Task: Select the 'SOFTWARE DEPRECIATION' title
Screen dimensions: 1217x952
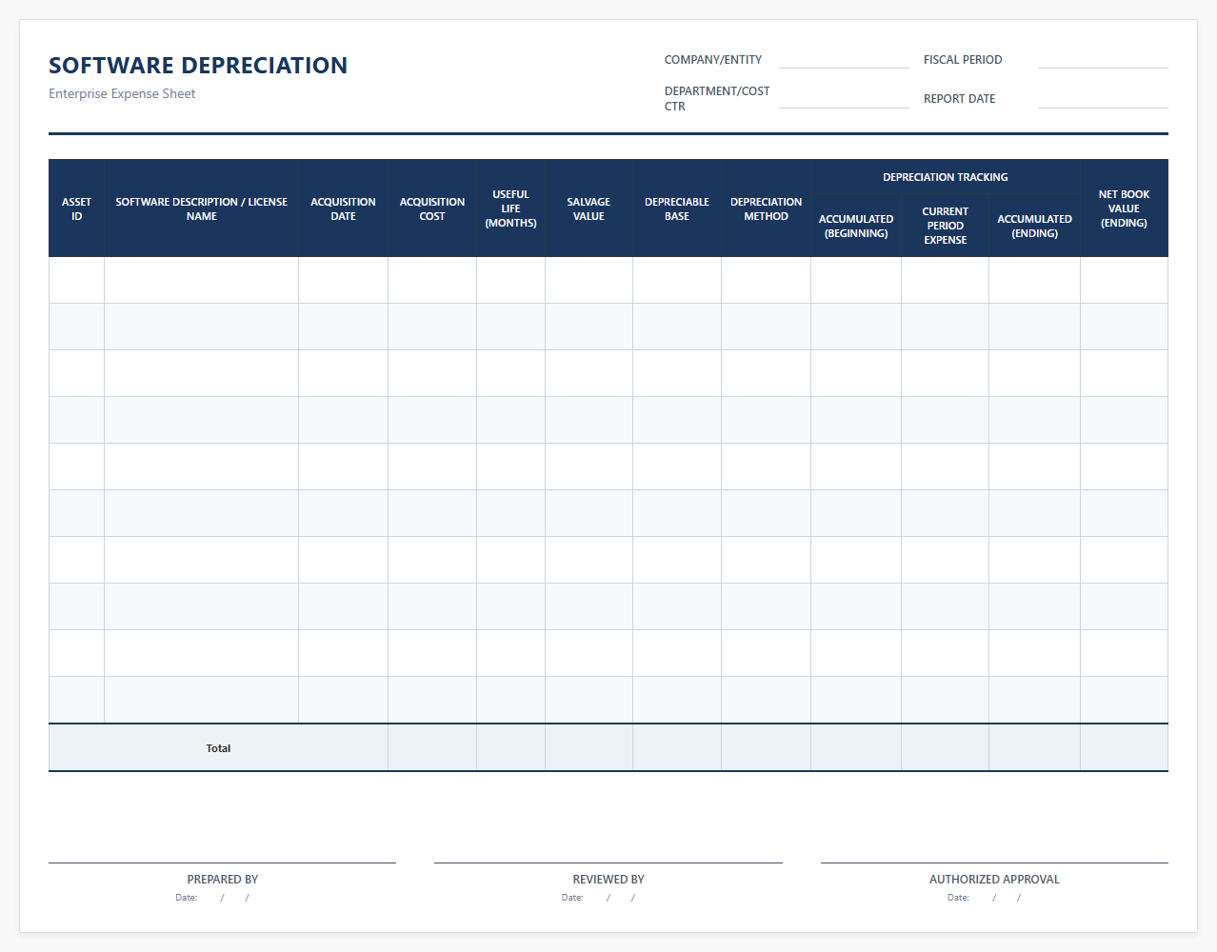Action: point(198,66)
